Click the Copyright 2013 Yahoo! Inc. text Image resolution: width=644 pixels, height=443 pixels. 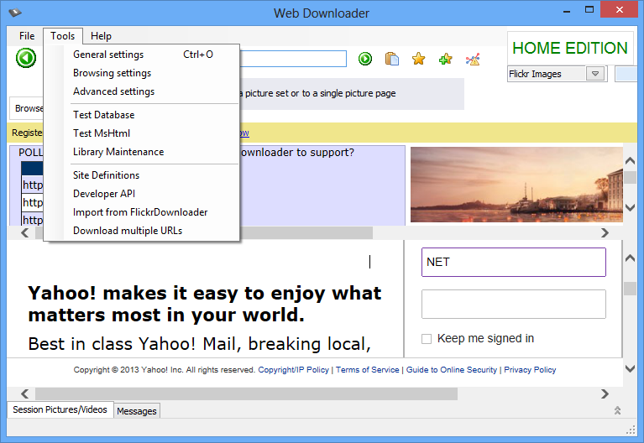point(165,370)
